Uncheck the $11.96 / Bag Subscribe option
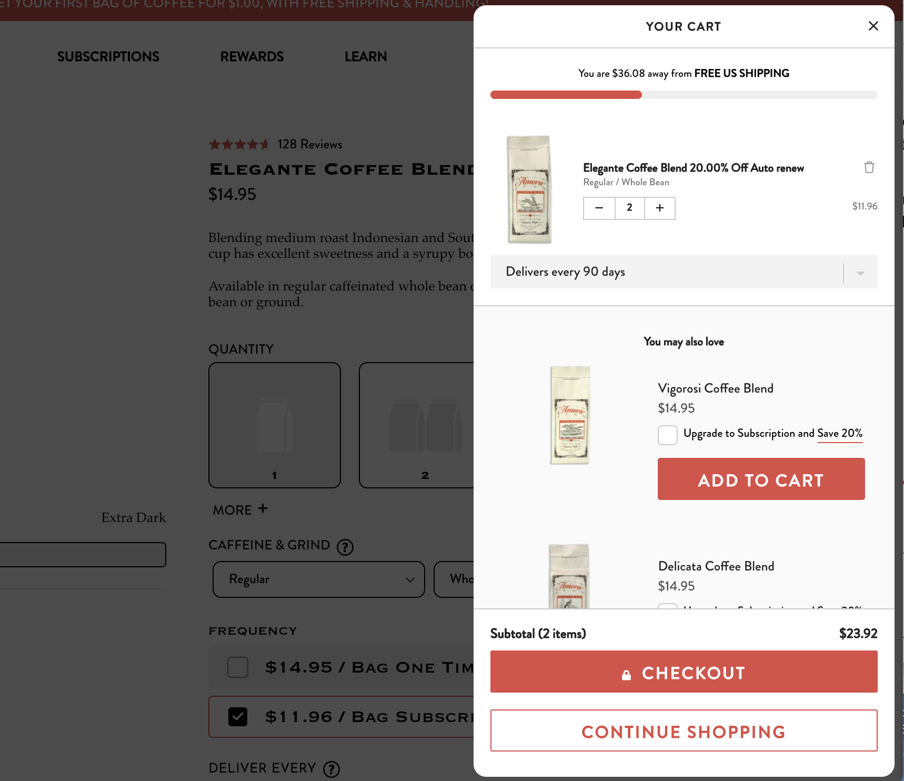This screenshot has width=904, height=781. coord(238,717)
